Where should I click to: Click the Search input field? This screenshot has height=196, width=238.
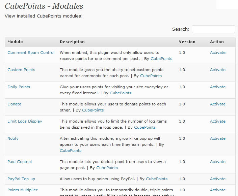point(213,29)
